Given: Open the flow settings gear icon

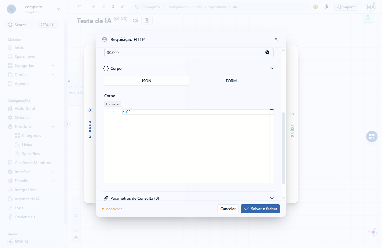Looking at the screenshot, I should (136, 20).
